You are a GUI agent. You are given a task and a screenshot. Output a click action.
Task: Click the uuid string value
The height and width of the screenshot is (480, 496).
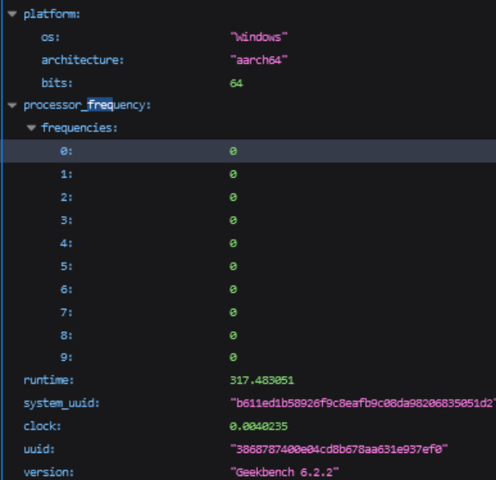(338, 450)
